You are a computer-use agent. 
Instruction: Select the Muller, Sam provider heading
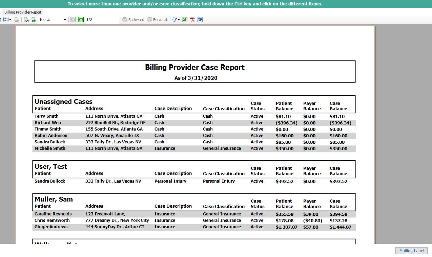[54, 199]
